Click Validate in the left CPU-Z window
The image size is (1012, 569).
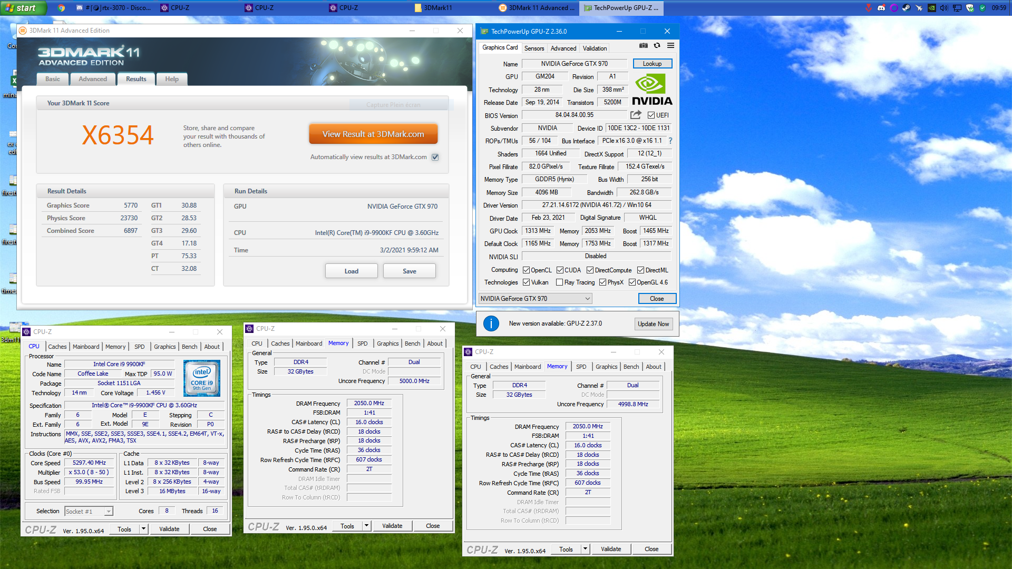pos(169,529)
